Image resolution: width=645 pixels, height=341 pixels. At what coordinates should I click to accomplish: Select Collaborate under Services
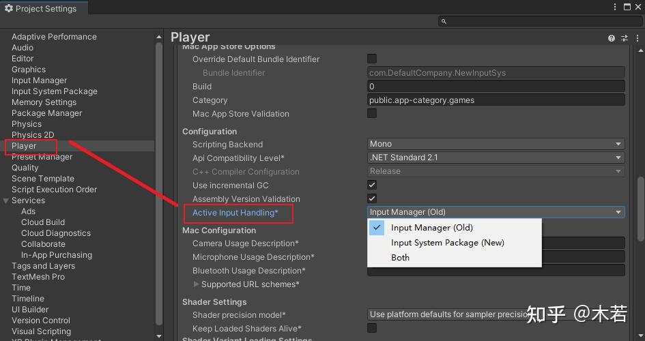pos(43,244)
